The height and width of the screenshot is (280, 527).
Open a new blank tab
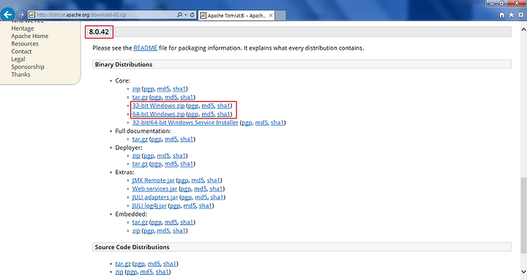(x=280, y=15)
